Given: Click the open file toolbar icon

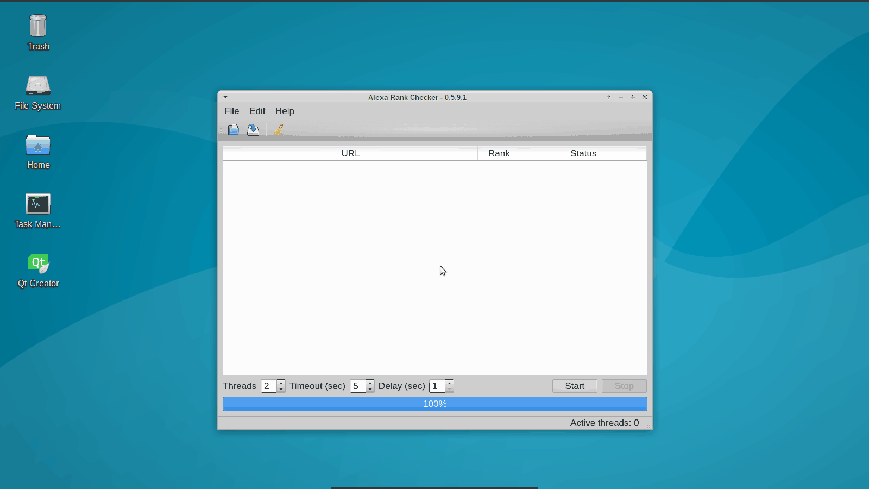Looking at the screenshot, I should click(x=234, y=129).
